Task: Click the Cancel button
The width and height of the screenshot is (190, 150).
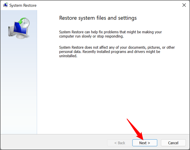Action: 173,143
